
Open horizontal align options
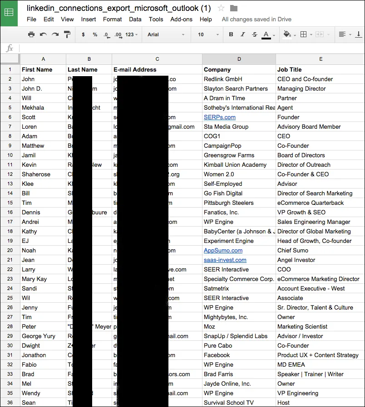[342, 34]
